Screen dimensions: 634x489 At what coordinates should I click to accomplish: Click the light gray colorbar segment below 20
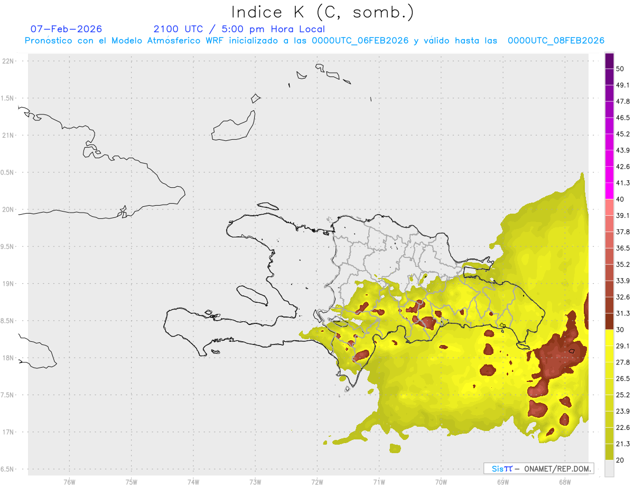(x=609, y=468)
